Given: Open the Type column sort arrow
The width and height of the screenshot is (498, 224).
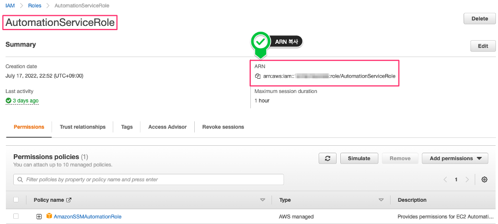Looking at the screenshot, I should coord(381,200).
